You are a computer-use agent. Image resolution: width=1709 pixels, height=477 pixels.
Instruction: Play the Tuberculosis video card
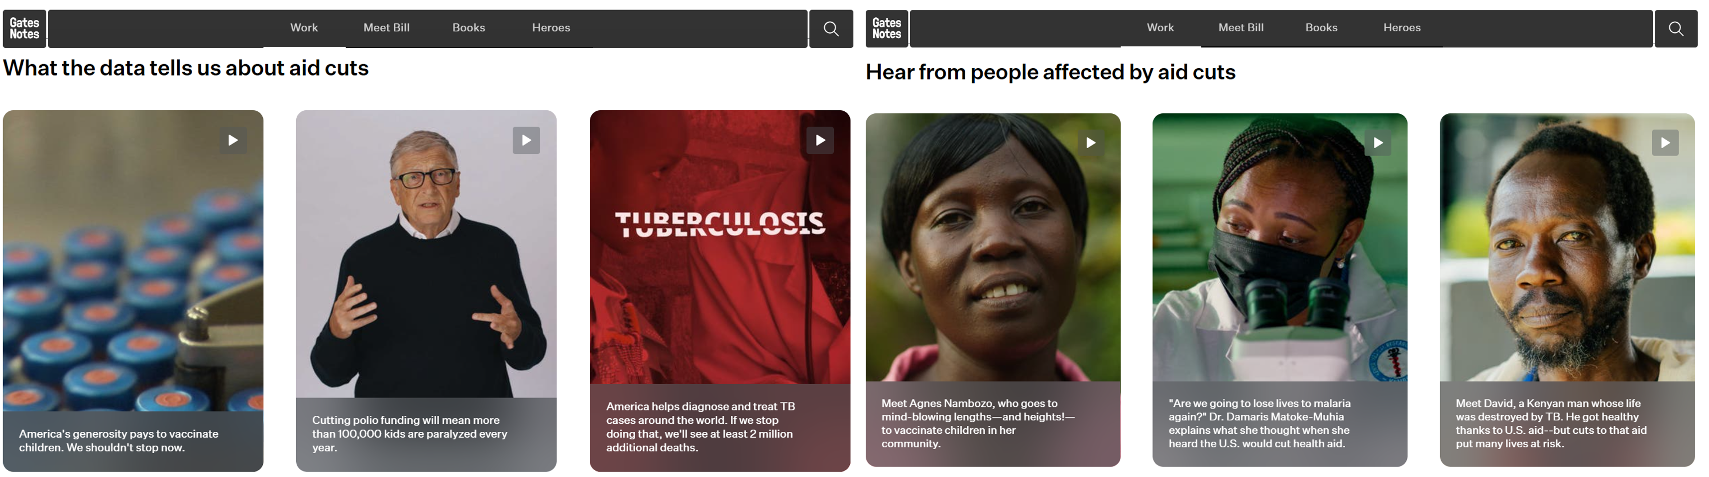tap(820, 141)
